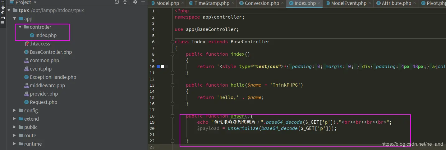446x150 pixels.
Task: Click the config folder icon
Action: pyautogui.click(x=21, y=110)
